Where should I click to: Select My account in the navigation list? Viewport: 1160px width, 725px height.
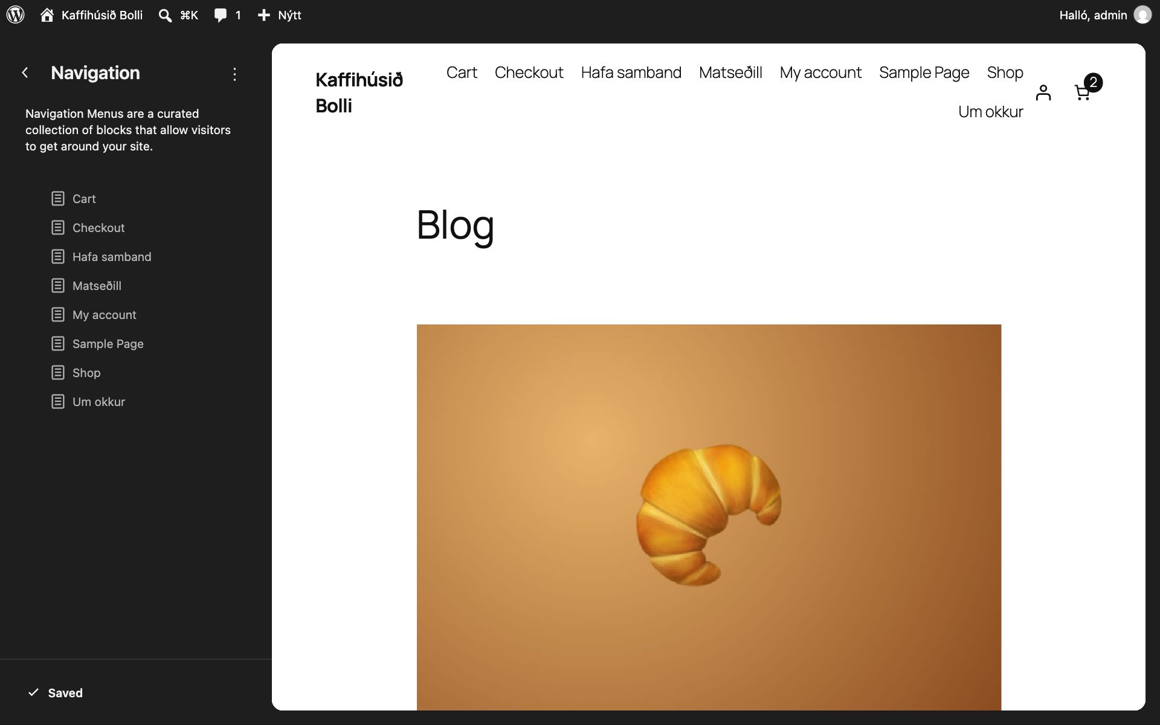105,315
